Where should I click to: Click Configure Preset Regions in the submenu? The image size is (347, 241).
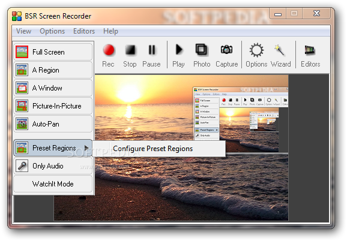(159, 149)
